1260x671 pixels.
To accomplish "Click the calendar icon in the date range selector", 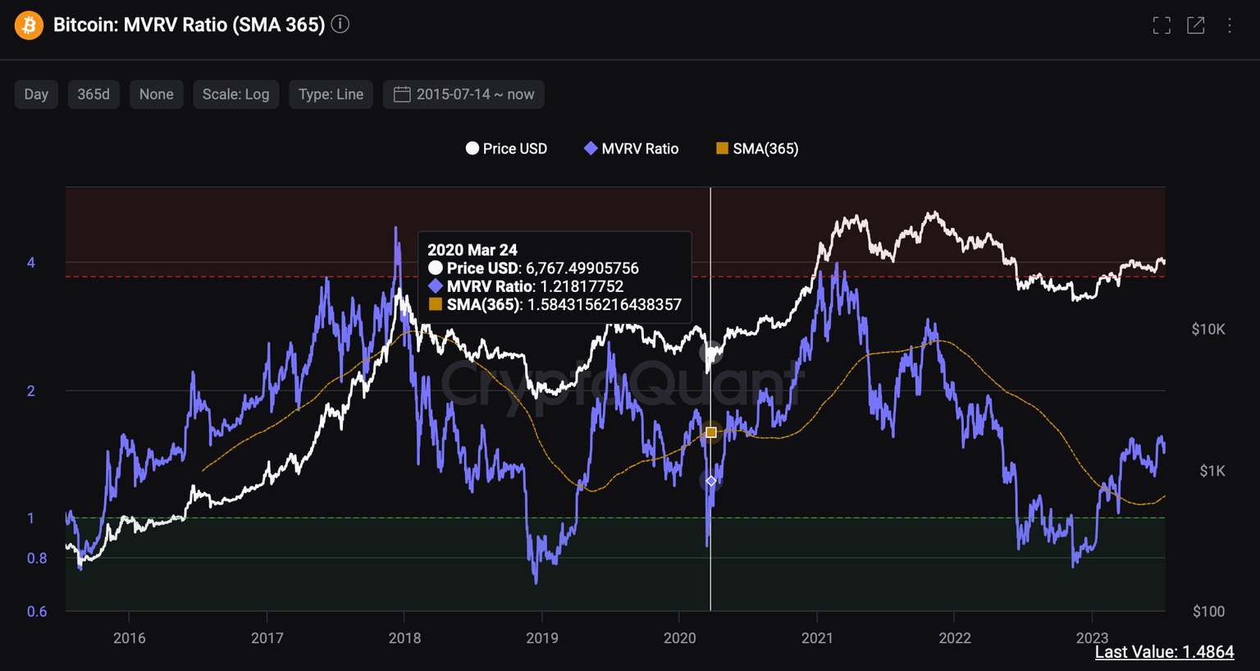I will pyautogui.click(x=401, y=94).
